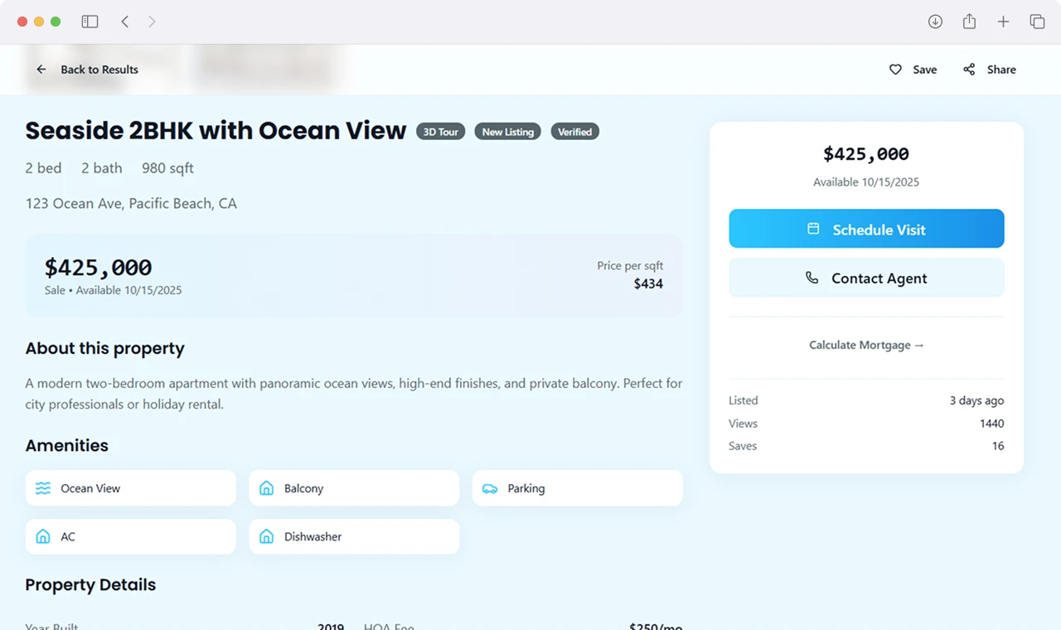This screenshot has width=1061, height=630.
Task: Open the Calculate Mortgage link
Action: click(866, 345)
